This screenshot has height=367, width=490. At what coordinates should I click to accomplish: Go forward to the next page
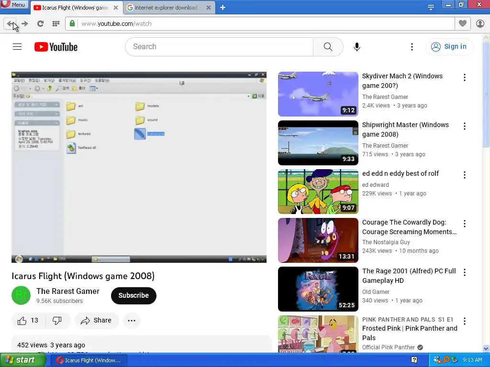coord(25,24)
